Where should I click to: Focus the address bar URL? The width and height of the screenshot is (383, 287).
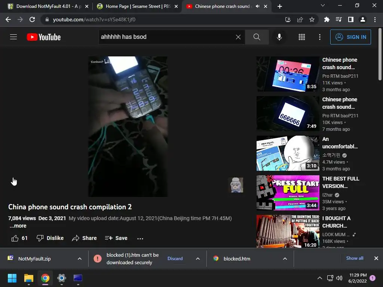coord(94,19)
